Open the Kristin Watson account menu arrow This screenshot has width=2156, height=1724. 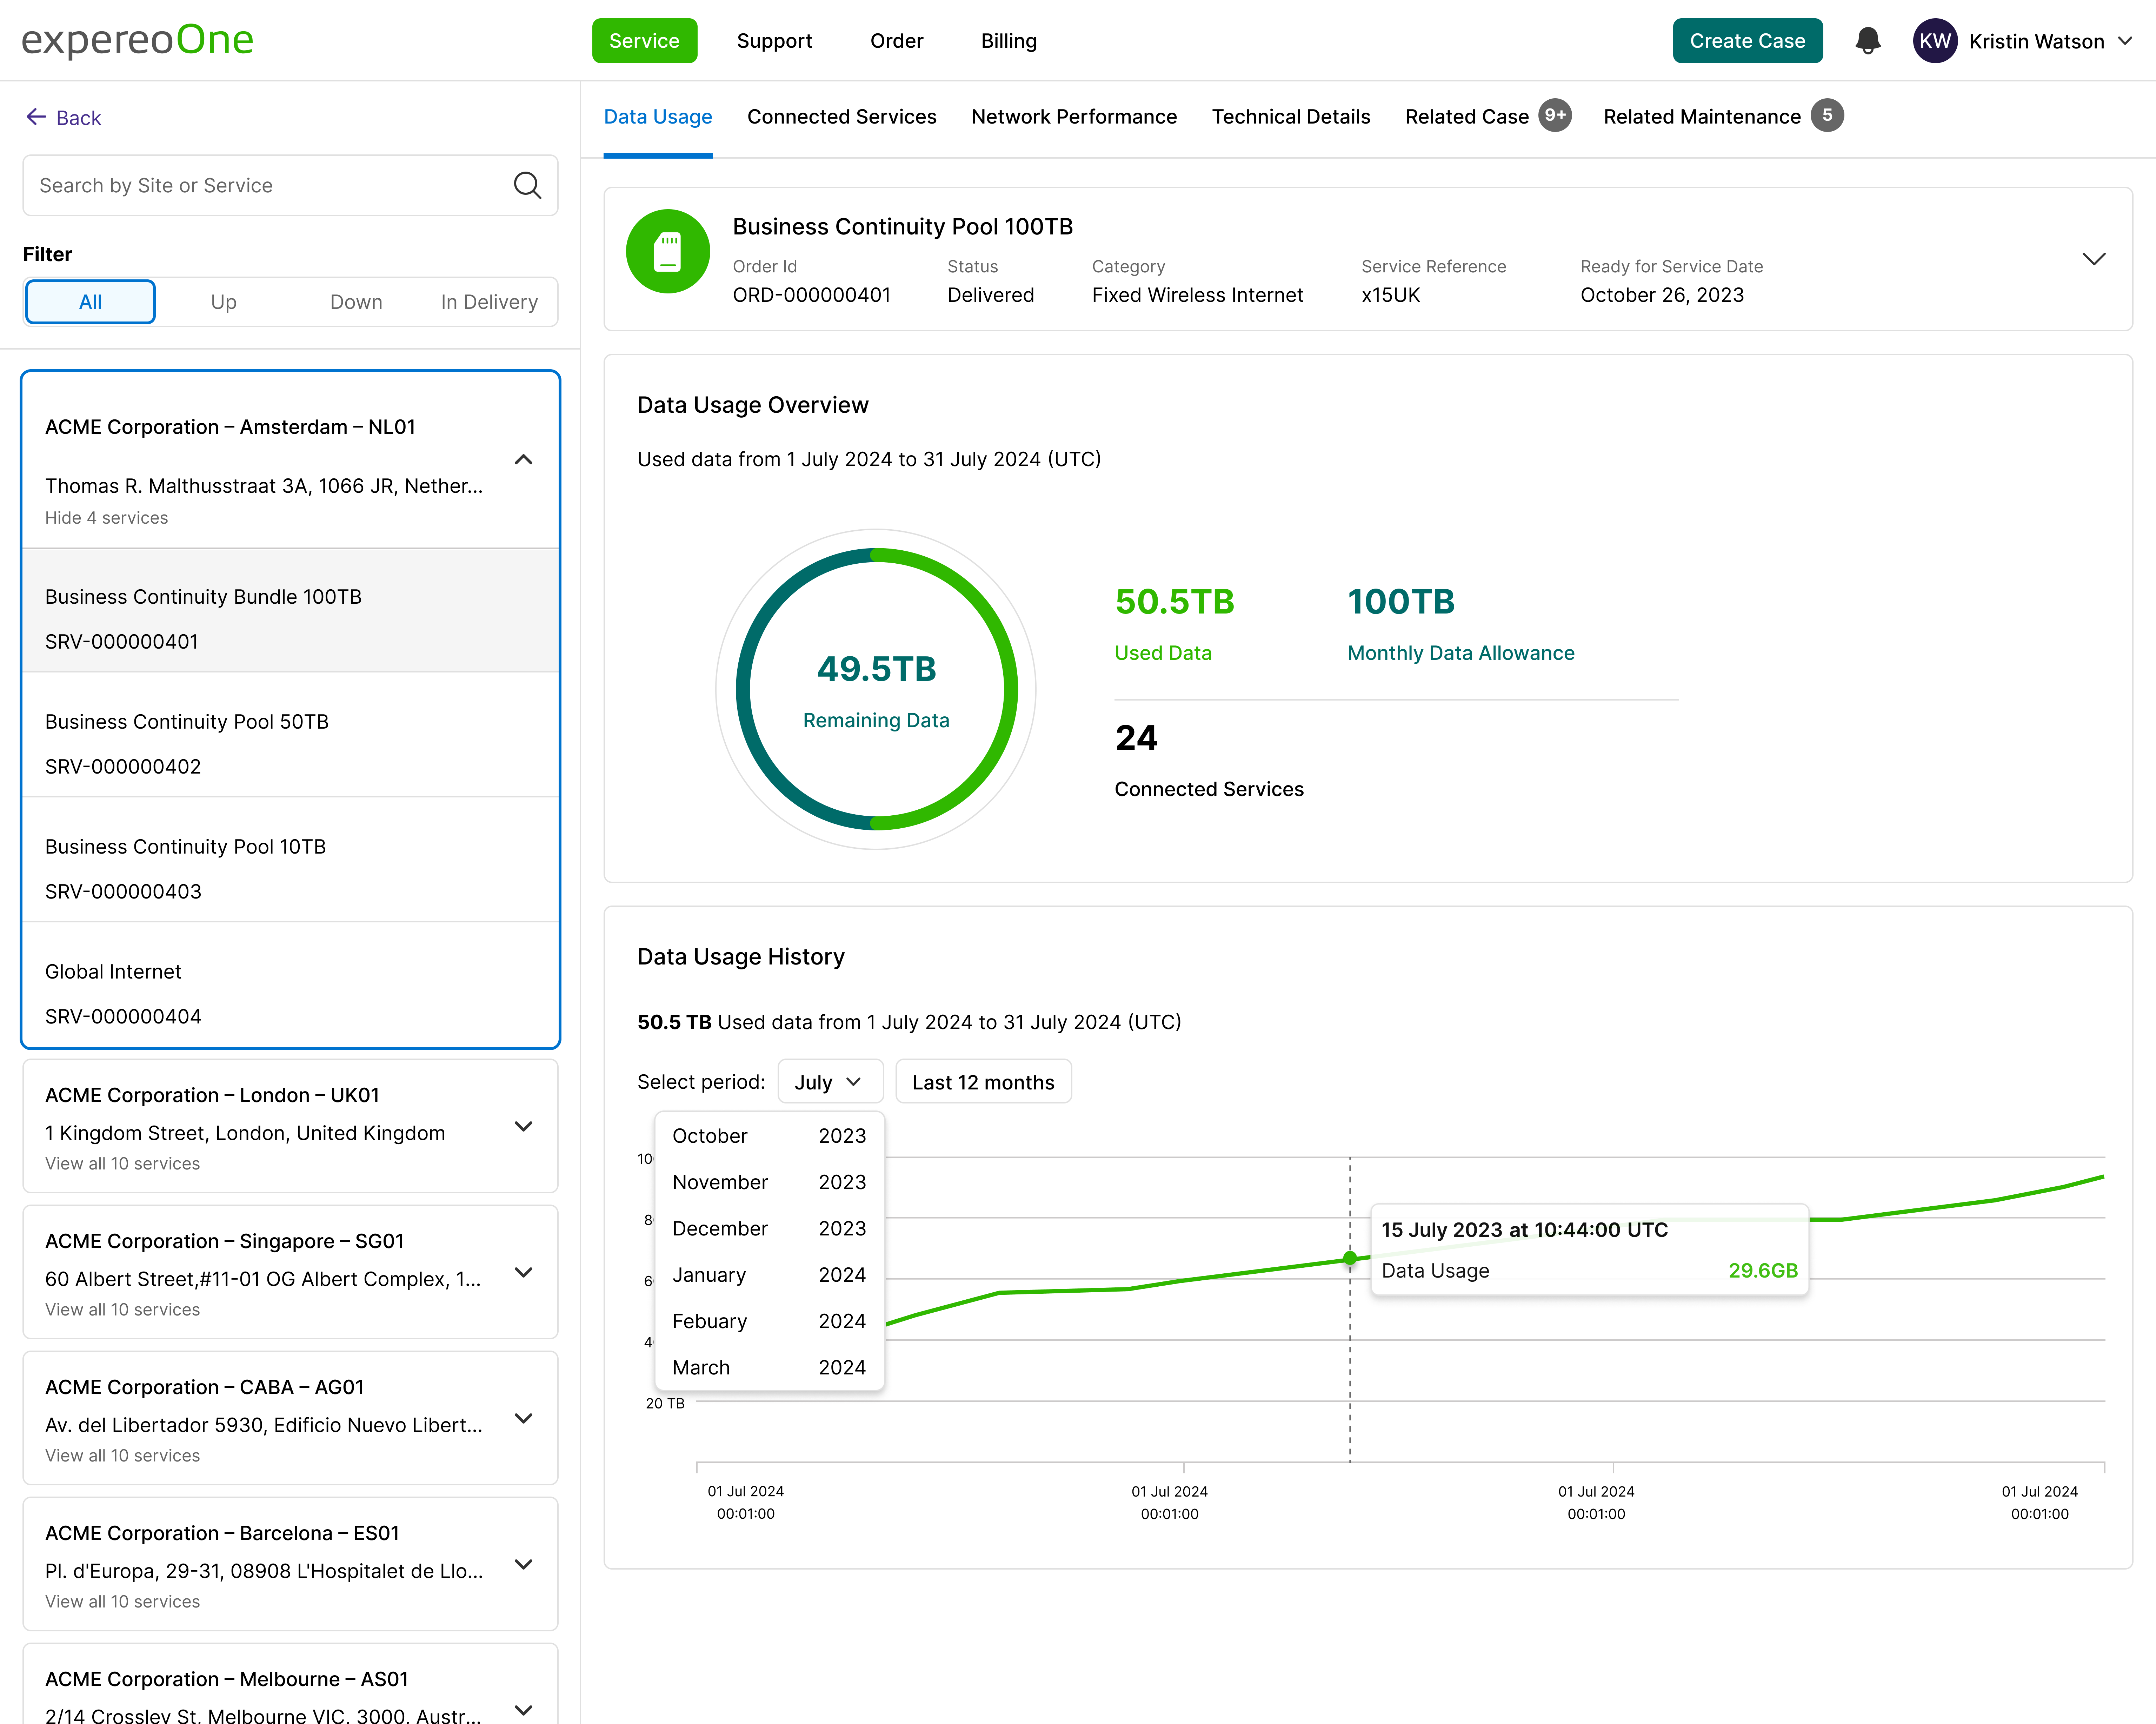coord(2125,41)
